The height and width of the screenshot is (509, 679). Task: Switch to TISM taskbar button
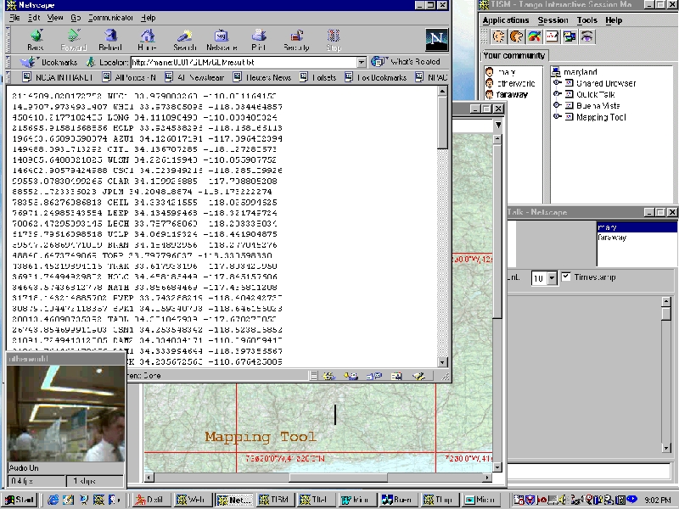(x=274, y=500)
